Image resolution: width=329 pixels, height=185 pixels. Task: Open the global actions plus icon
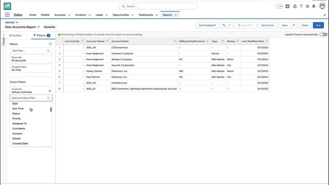tap(287, 6)
